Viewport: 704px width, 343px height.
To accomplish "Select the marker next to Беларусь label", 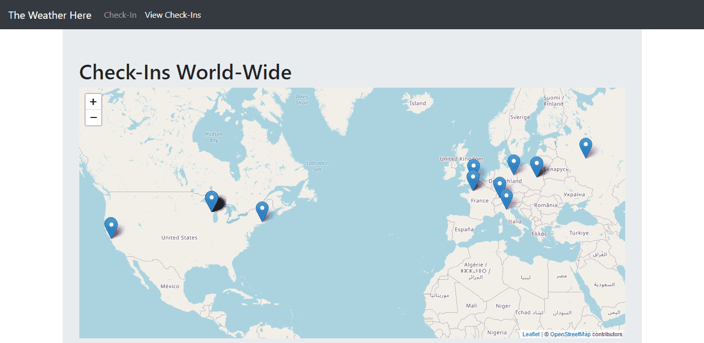I will [x=536, y=165].
